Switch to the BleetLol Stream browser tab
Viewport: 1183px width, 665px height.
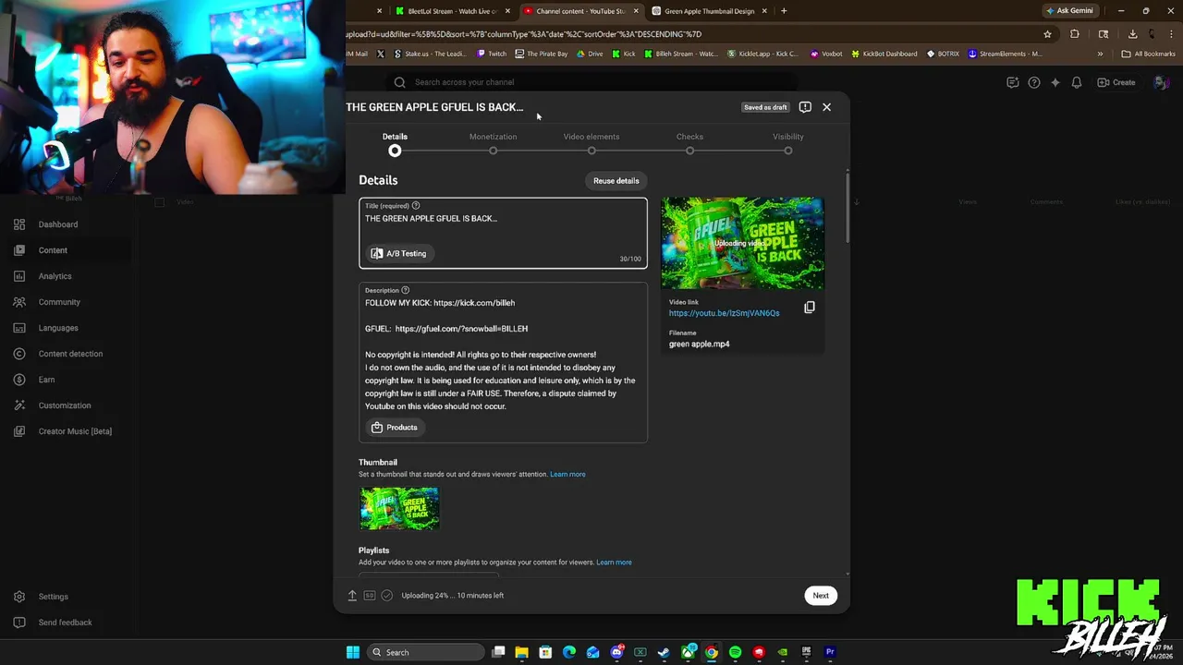(451, 11)
